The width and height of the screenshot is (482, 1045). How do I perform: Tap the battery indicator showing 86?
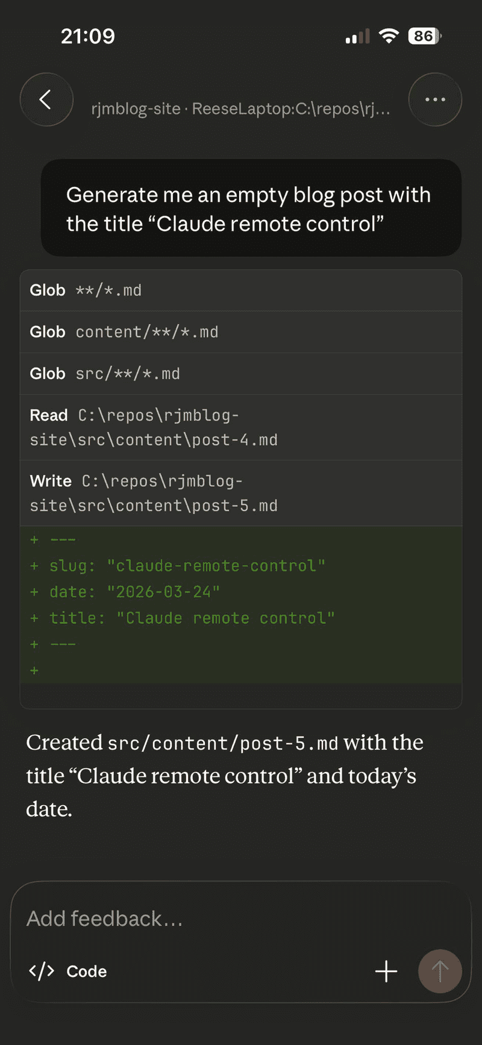pos(425,36)
